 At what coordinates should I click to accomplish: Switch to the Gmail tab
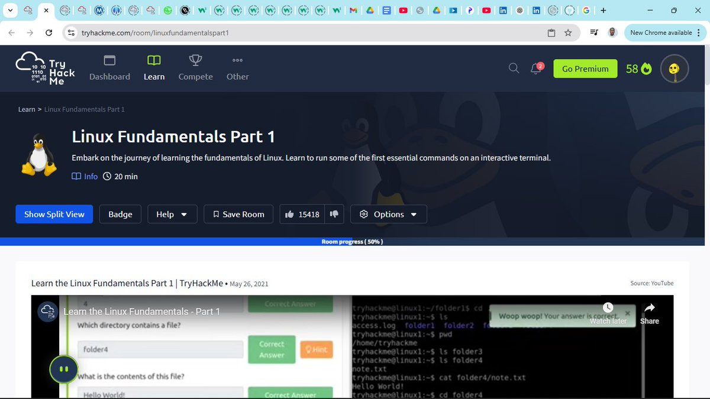[x=353, y=10]
